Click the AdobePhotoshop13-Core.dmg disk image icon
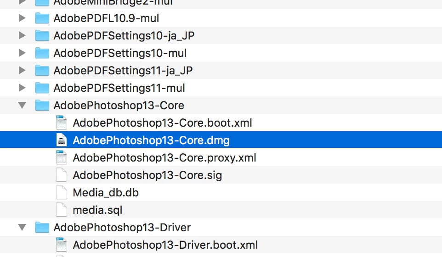442x257 pixels. coord(62,140)
